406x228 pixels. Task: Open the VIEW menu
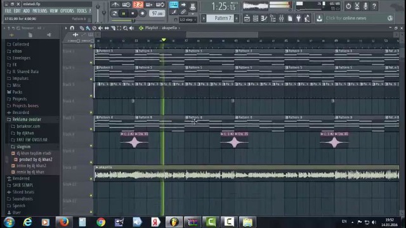point(53,11)
